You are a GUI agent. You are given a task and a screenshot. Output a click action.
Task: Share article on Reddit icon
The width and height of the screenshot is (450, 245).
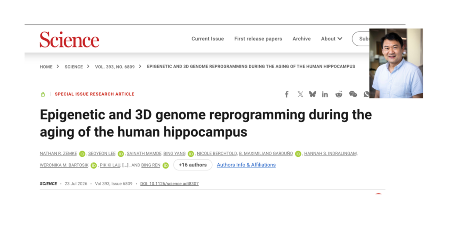click(x=339, y=94)
